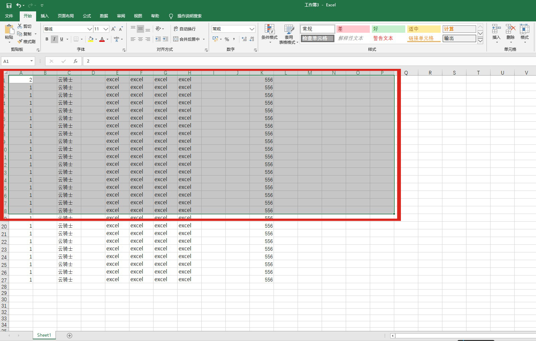536x341 pixels.
Task: Switch to the 插入 (Insert) tab
Action: (x=44, y=16)
